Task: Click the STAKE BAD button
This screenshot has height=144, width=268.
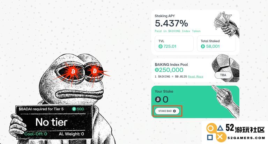Action: (x=167, y=111)
